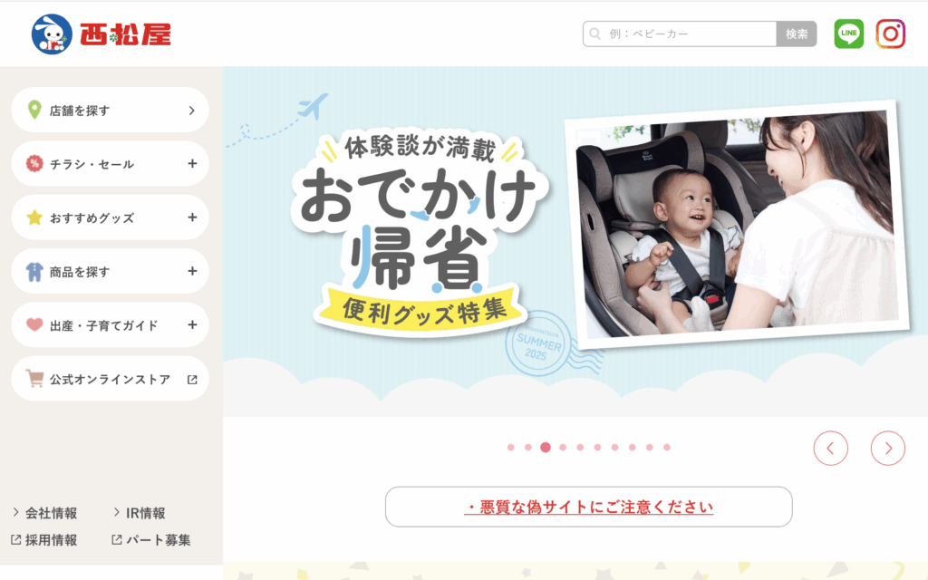Click the Nishimatsuya rabbit logo
Viewport: 928px width, 580px height.
[x=52, y=34]
